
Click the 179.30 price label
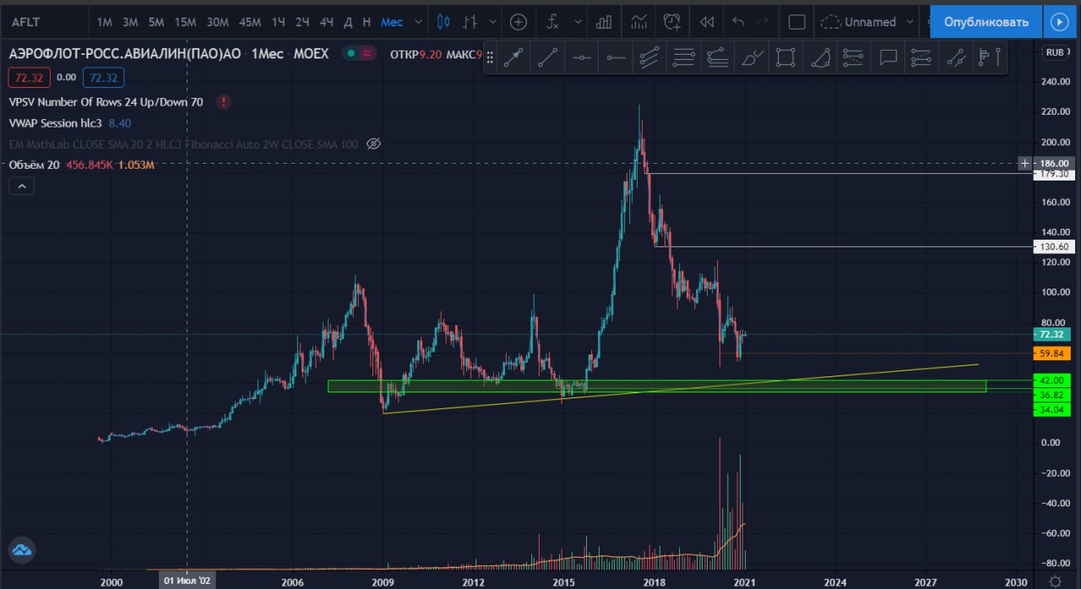click(x=1055, y=174)
